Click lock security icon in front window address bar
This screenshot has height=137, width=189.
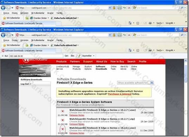114,35
